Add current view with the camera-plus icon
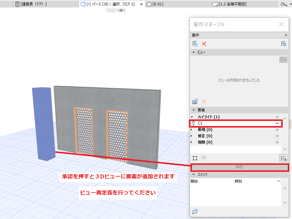Image resolution: width=292 pixels, height=219 pixels. click(195, 101)
